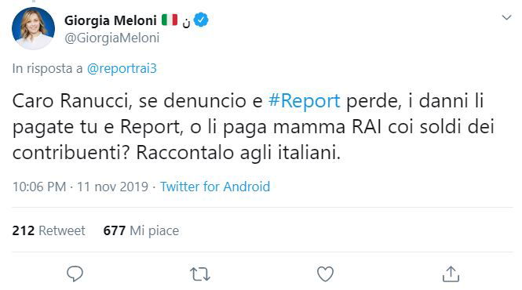Click the blue verified badge
The width and height of the screenshot is (522, 290).
(201, 20)
